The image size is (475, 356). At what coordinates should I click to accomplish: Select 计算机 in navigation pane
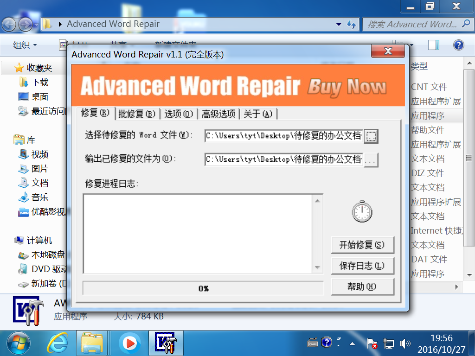pos(33,241)
